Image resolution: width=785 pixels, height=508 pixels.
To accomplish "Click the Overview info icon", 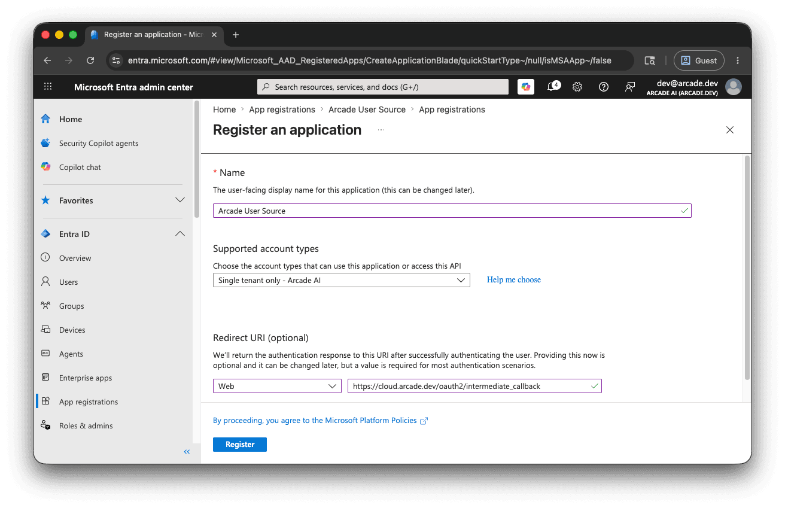I will (45, 258).
